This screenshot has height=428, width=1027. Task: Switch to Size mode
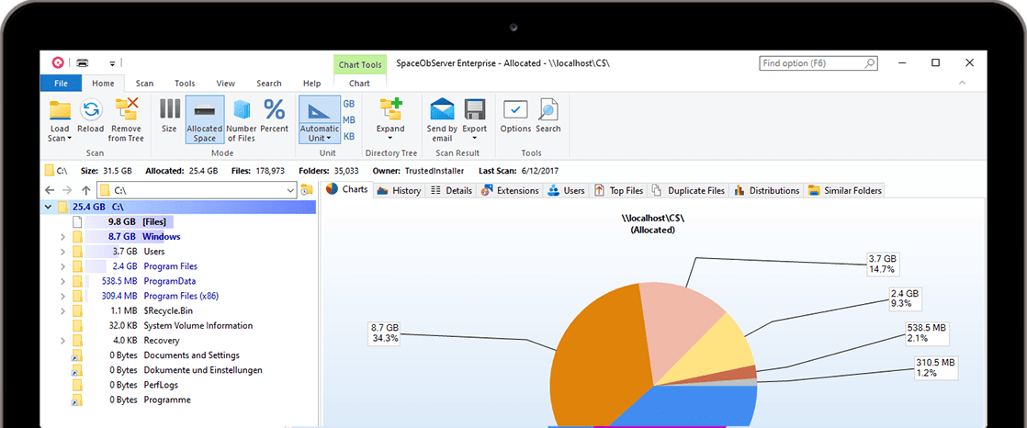[170, 117]
